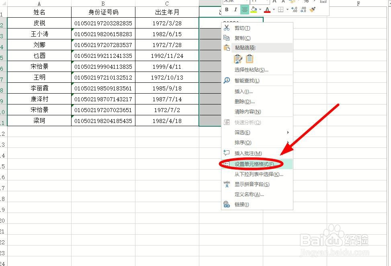Select column C header
Image resolution: width=391 pixels, height=266 pixels.
[167, 4]
